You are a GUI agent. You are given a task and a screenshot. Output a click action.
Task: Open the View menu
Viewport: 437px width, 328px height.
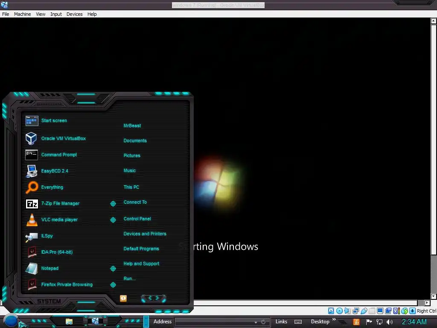pos(41,14)
